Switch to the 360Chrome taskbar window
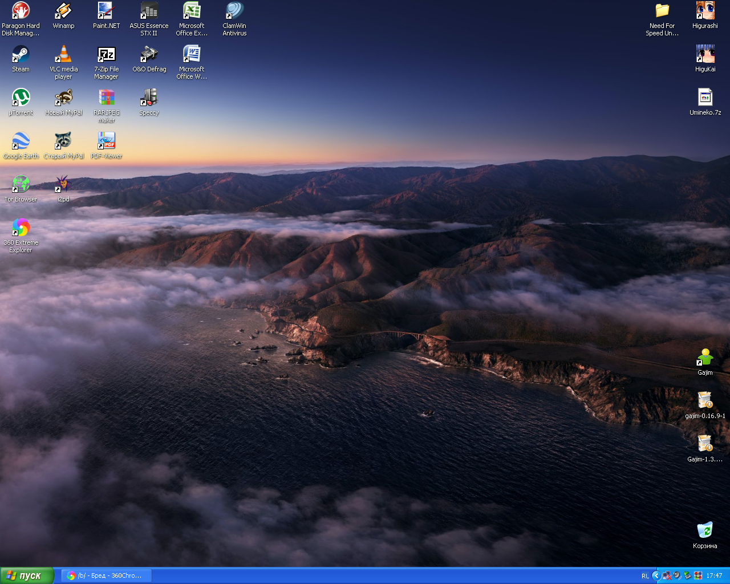 click(106, 575)
